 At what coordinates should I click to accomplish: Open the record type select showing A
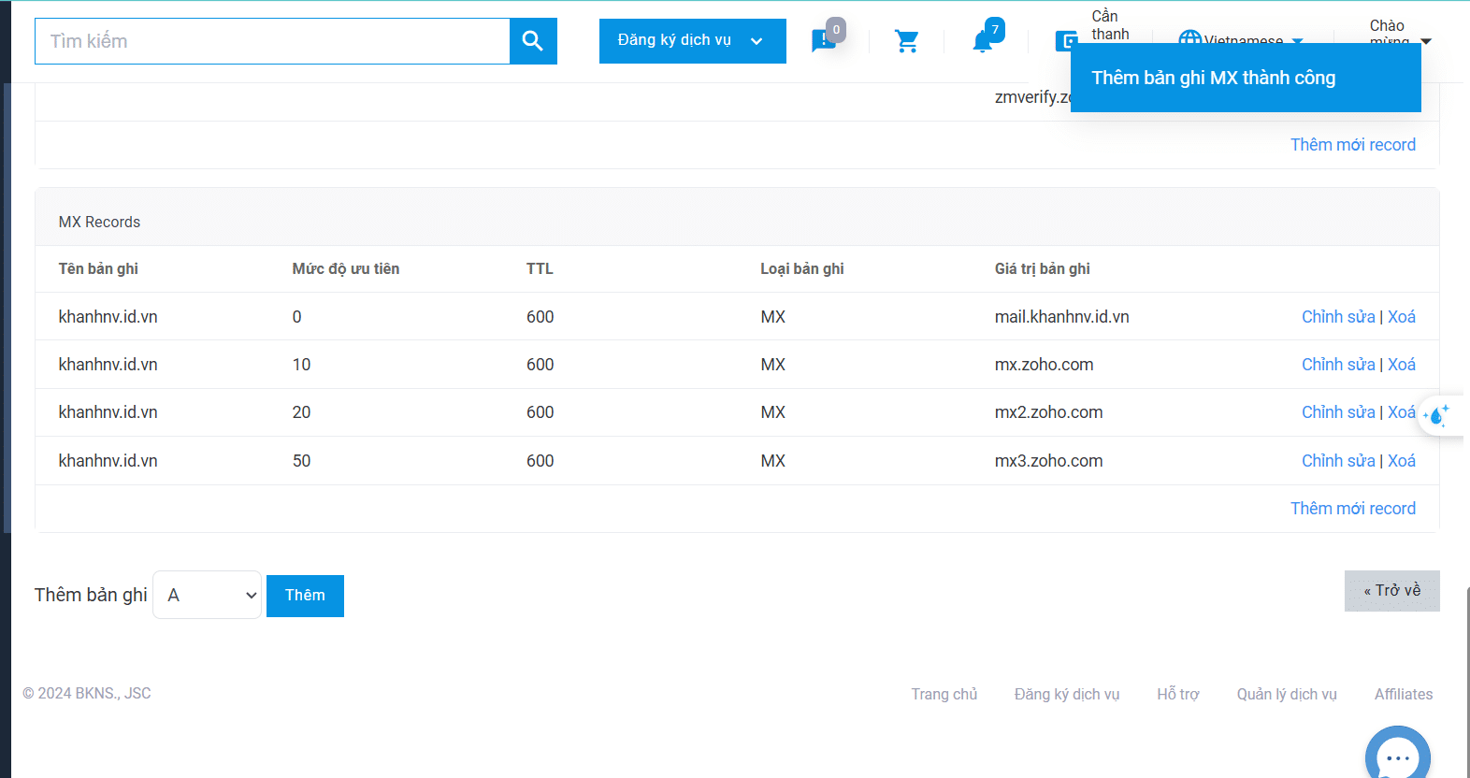point(207,595)
